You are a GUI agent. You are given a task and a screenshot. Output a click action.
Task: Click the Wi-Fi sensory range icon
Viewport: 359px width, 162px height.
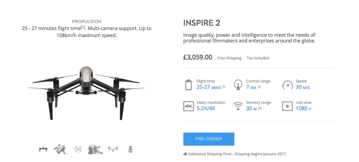[238, 106]
